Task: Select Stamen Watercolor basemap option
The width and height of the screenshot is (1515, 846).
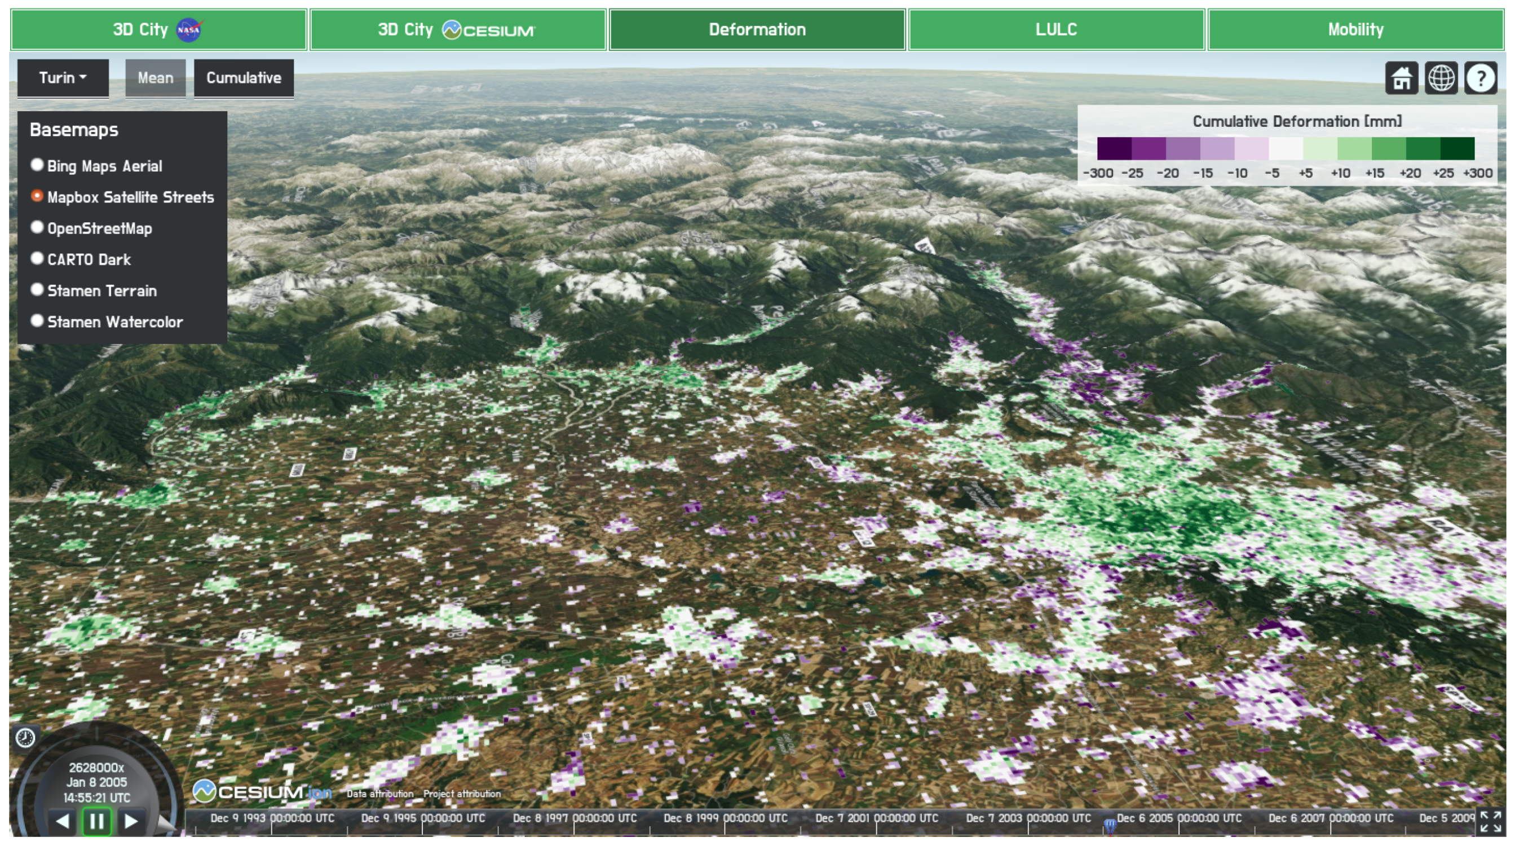Action: coord(37,320)
